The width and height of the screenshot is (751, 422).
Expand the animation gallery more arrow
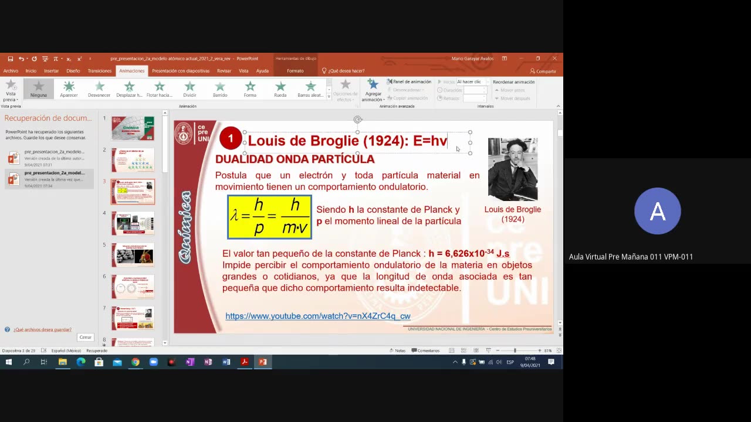click(x=329, y=98)
